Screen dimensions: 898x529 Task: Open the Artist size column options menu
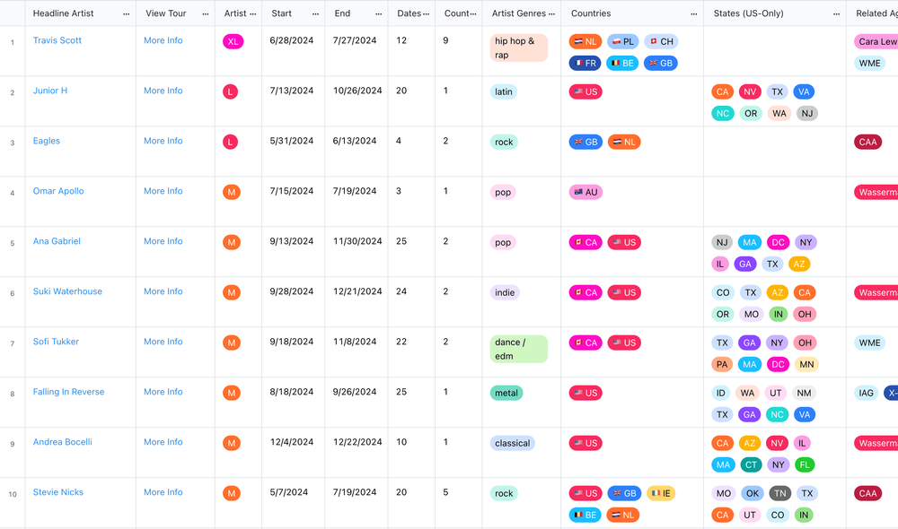pyautogui.click(x=253, y=13)
